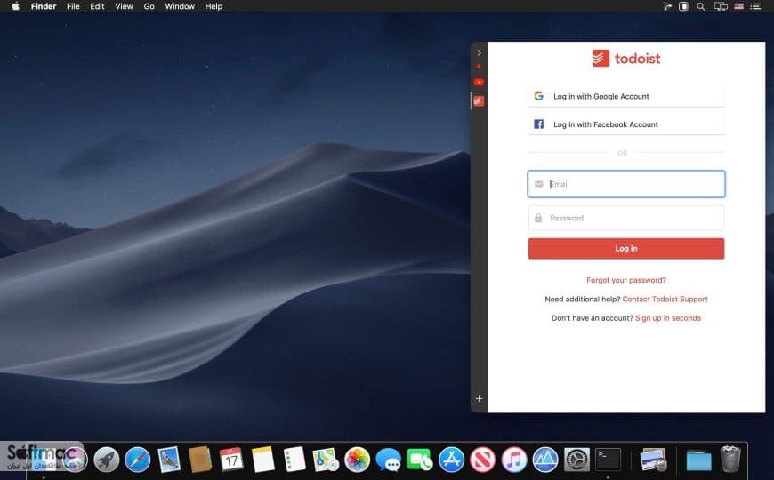The image size is (774, 480).
Task: Open the Edit menu
Action: coord(97,6)
